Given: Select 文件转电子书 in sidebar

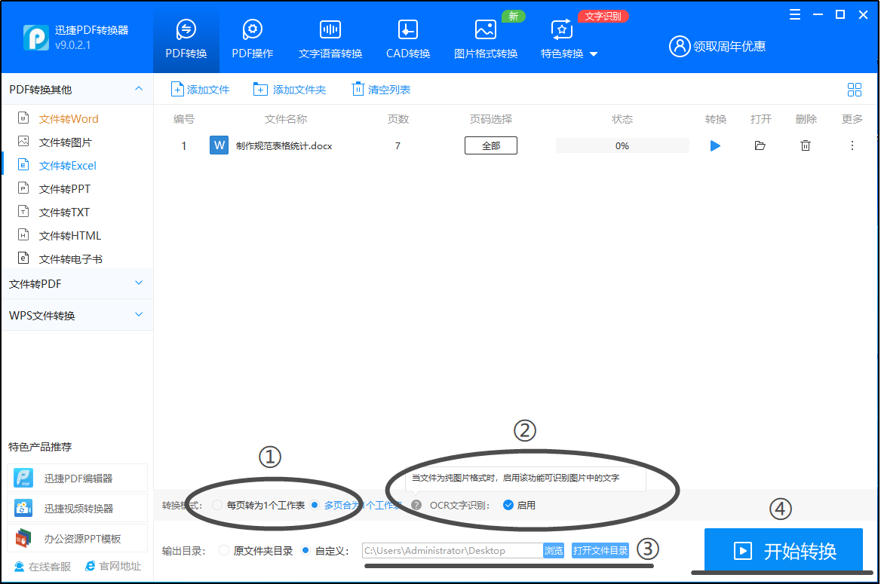Looking at the screenshot, I should (70, 259).
